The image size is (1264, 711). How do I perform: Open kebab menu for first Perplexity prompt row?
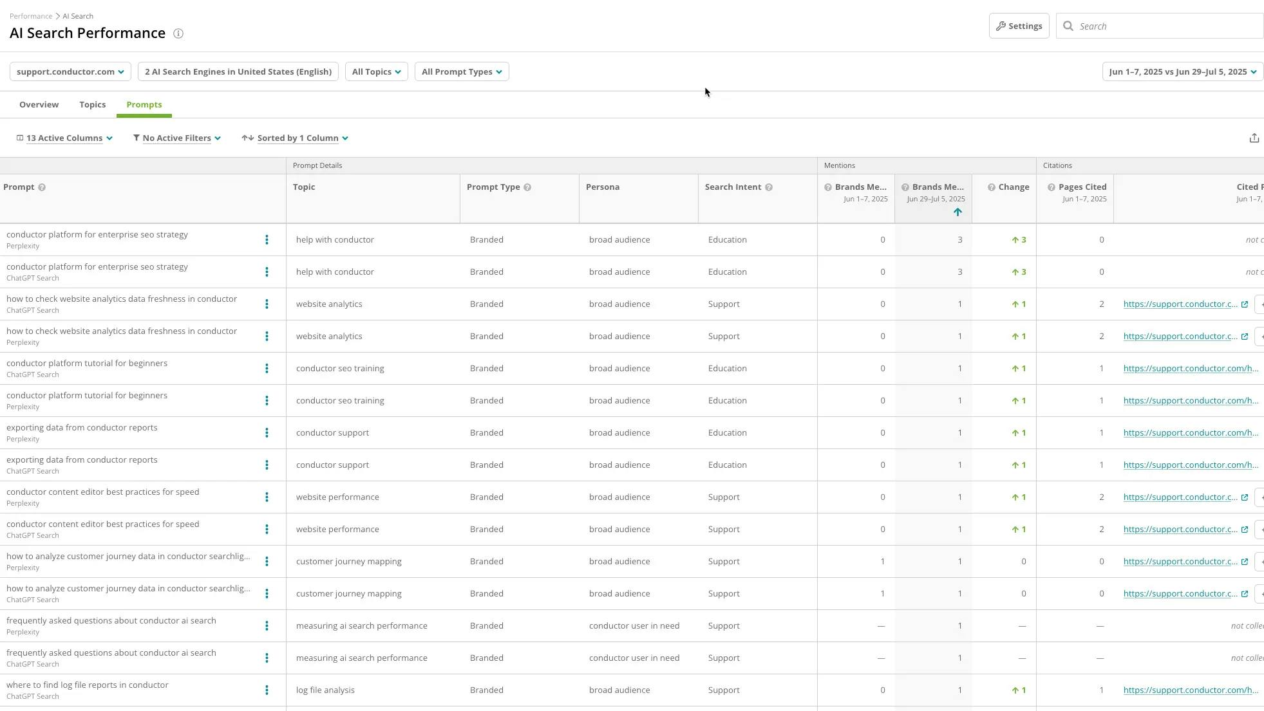pyautogui.click(x=267, y=240)
